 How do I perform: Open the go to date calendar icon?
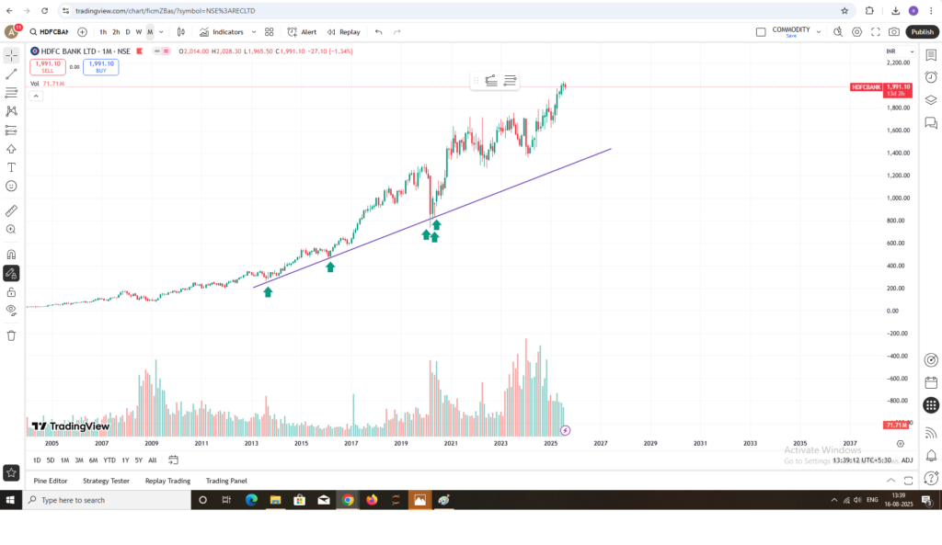173,460
